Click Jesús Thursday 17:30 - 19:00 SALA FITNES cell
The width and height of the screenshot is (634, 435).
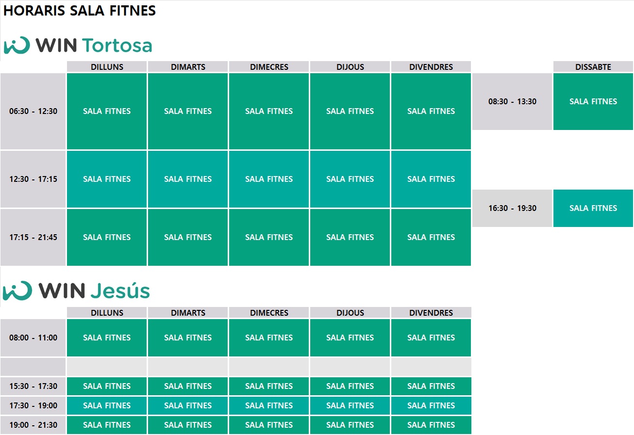point(350,405)
